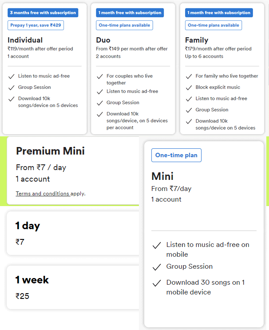Click checkmark beside For family who live together
The width and height of the screenshot is (269, 330).
coord(189,76)
